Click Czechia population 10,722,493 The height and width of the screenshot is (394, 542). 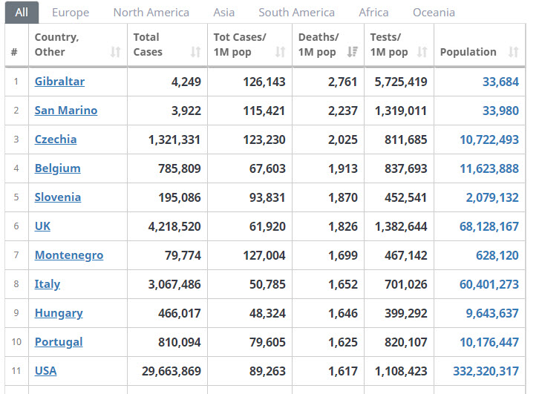pos(489,139)
